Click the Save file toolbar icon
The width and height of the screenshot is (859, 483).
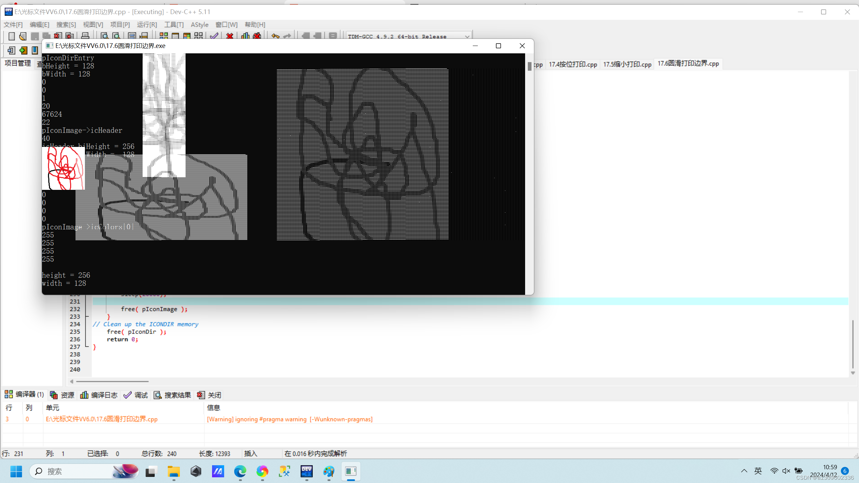tap(35, 36)
